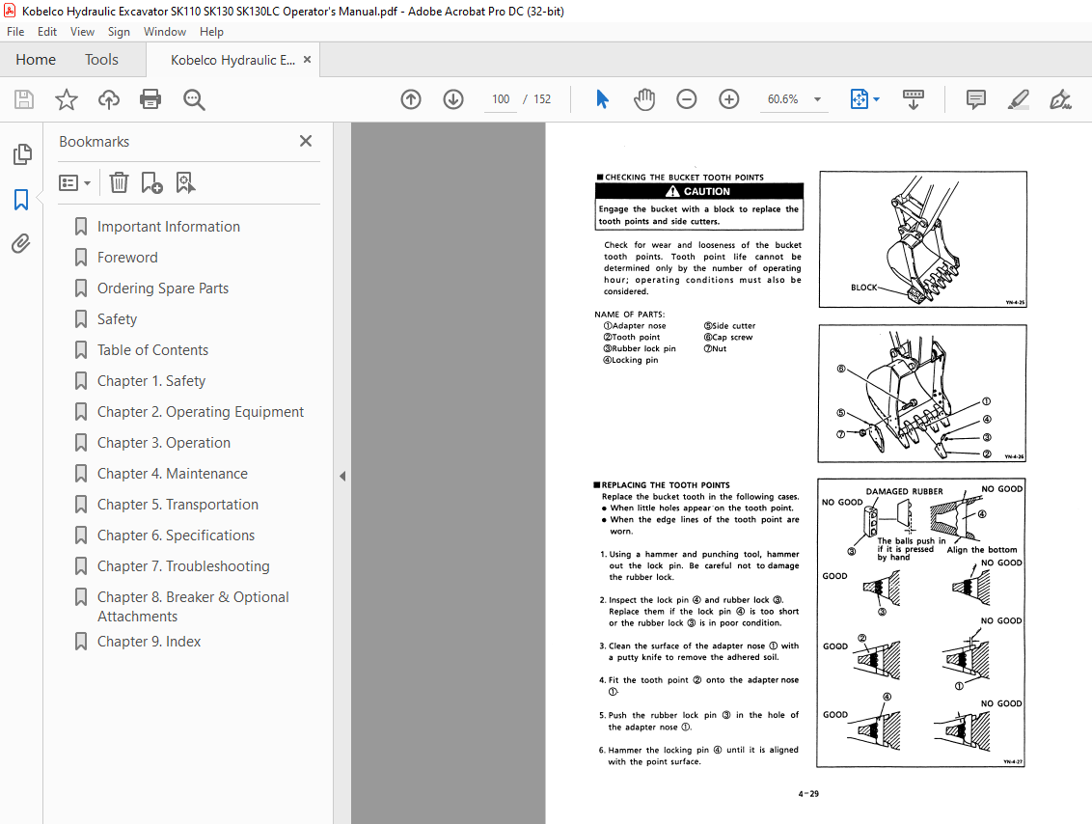Jump to Important Information bookmark
This screenshot has height=824, width=1092.
(x=169, y=227)
